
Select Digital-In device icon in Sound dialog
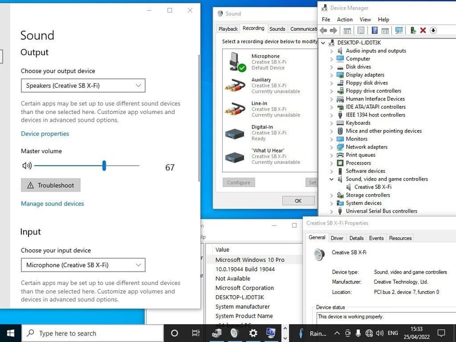point(235,134)
